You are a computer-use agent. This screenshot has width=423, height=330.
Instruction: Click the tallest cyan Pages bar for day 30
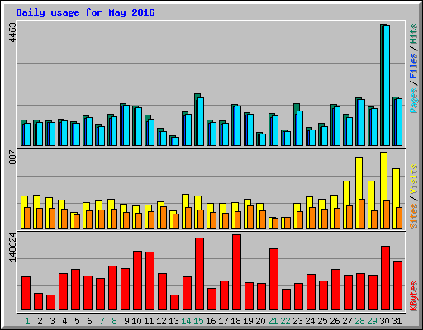[x=387, y=85]
